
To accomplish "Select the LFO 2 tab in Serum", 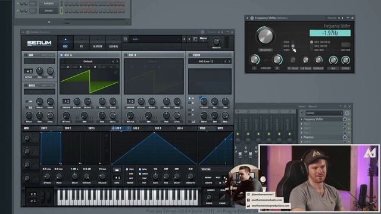I will tap(136, 128).
